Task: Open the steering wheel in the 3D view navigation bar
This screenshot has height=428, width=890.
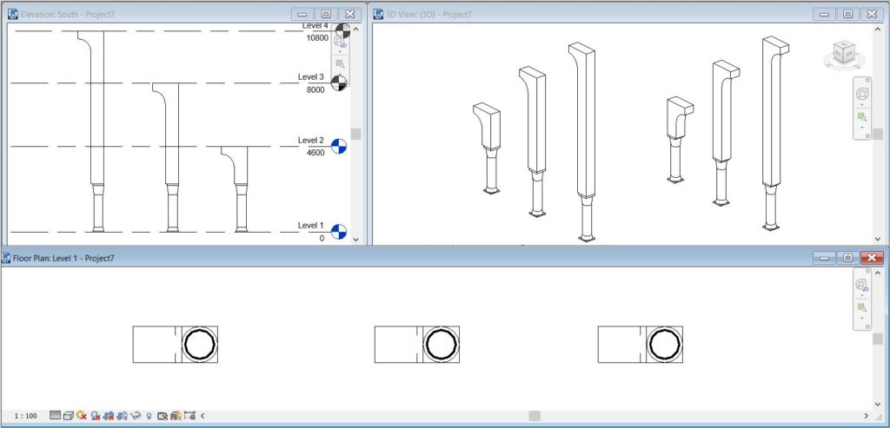Action: tap(863, 94)
